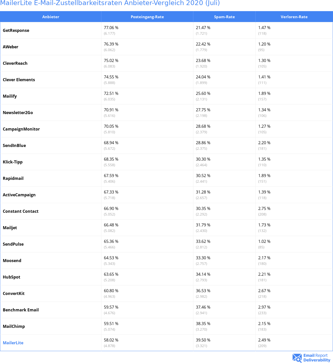Sort by the Verloren-Rate column header
The image size is (333, 363).
tap(294, 17)
